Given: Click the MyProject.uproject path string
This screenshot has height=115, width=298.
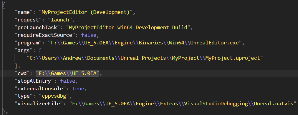Looking at the screenshot, I should pos(145,58).
